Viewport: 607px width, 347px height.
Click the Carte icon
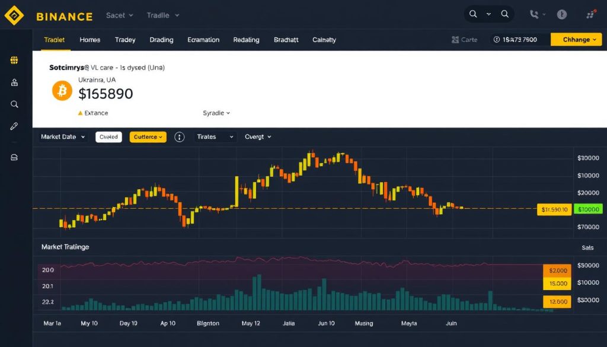pyautogui.click(x=455, y=40)
